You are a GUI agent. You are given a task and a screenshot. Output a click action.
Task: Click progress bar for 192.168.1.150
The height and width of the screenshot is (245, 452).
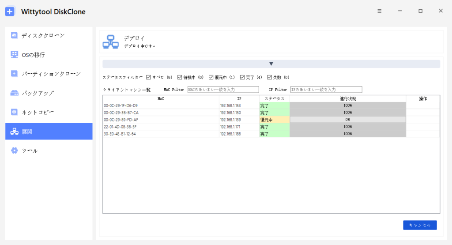point(348,113)
